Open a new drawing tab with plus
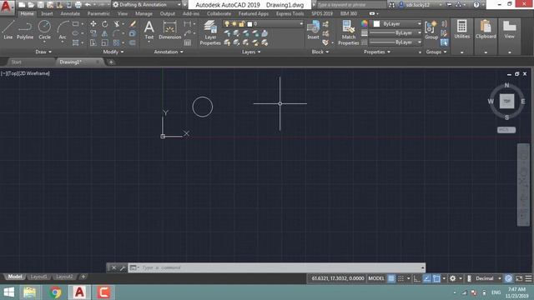 [111, 62]
